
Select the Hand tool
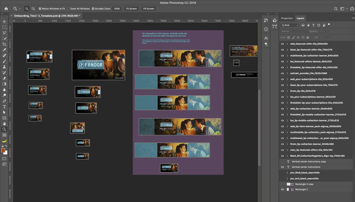coord(4,123)
